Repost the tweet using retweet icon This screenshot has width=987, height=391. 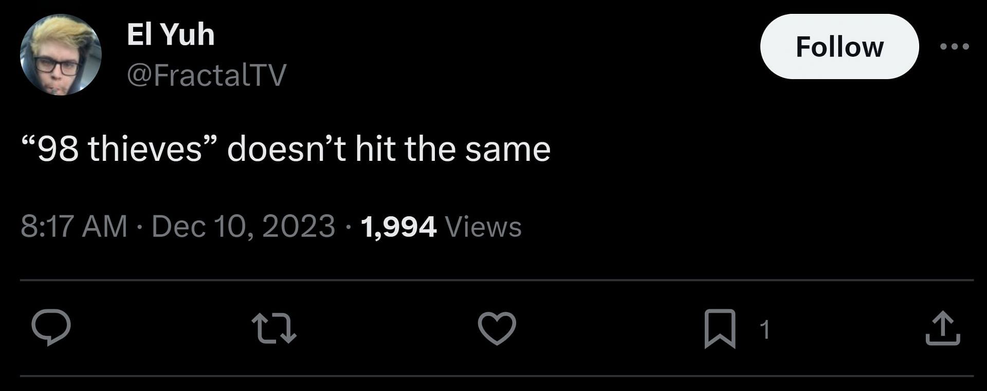274,329
